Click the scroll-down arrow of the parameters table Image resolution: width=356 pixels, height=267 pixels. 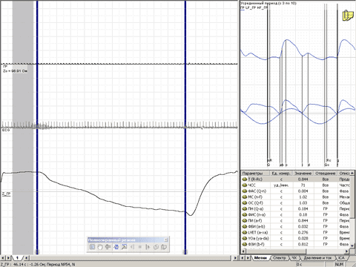coord(353,245)
